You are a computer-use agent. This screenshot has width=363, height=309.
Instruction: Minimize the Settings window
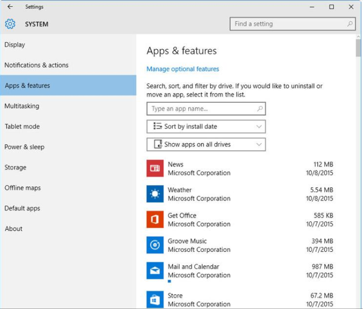click(312, 7)
